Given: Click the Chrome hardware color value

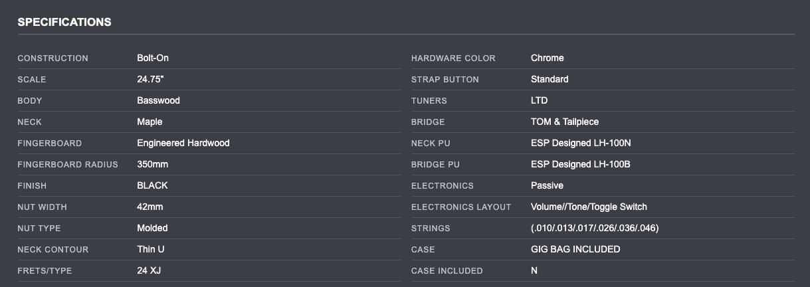Looking at the screenshot, I should click(548, 58).
